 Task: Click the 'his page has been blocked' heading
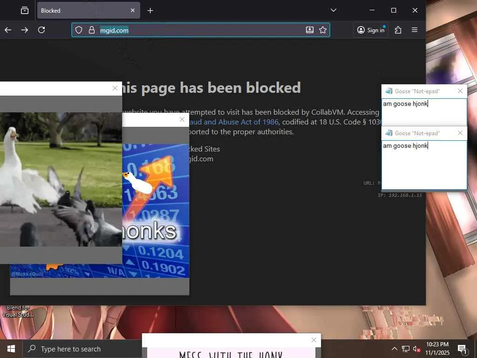211,88
